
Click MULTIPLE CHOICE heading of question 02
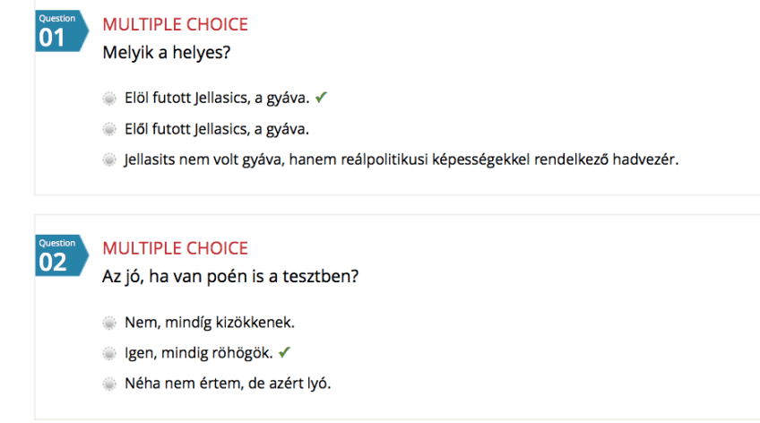pos(175,248)
